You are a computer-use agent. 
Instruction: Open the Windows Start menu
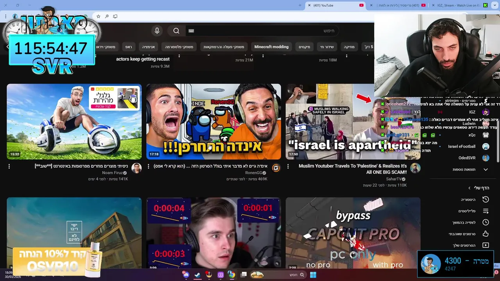(x=313, y=275)
